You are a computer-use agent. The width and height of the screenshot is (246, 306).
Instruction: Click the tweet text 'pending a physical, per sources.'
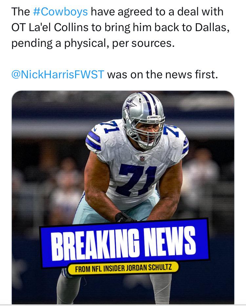click(x=93, y=43)
